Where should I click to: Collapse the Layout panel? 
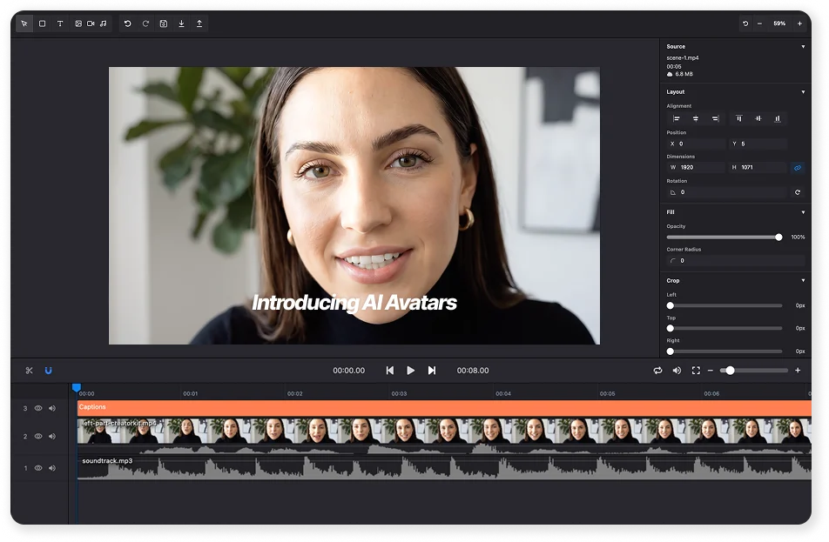[x=803, y=91]
